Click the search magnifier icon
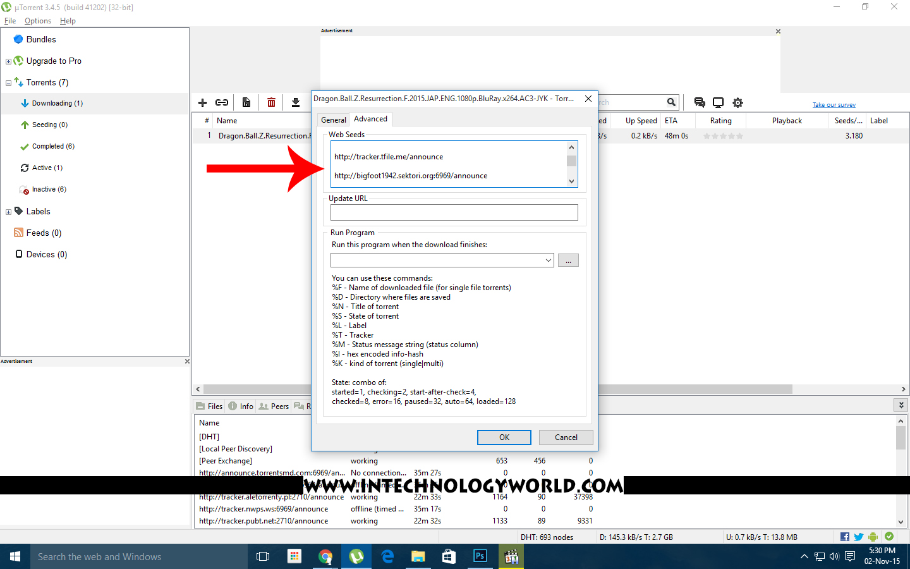 coord(671,102)
